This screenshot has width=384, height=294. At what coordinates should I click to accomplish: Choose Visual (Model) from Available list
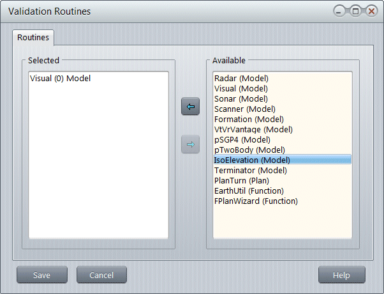(x=241, y=89)
